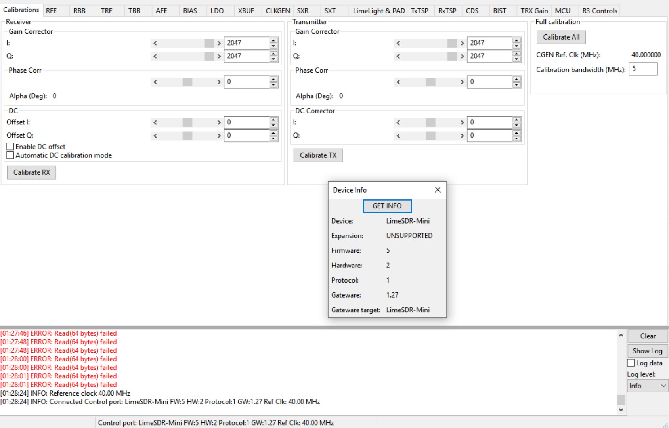Image resolution: width=669 pixels, height=428 pixels.
Task: Increment Receiver Gain Corrector I spinner up
Action: (x=273, y=40)
